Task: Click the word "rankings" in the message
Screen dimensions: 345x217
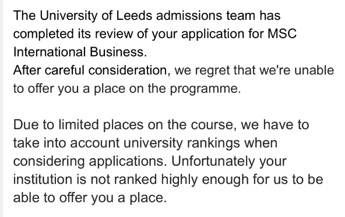Action: coord(213,144)
